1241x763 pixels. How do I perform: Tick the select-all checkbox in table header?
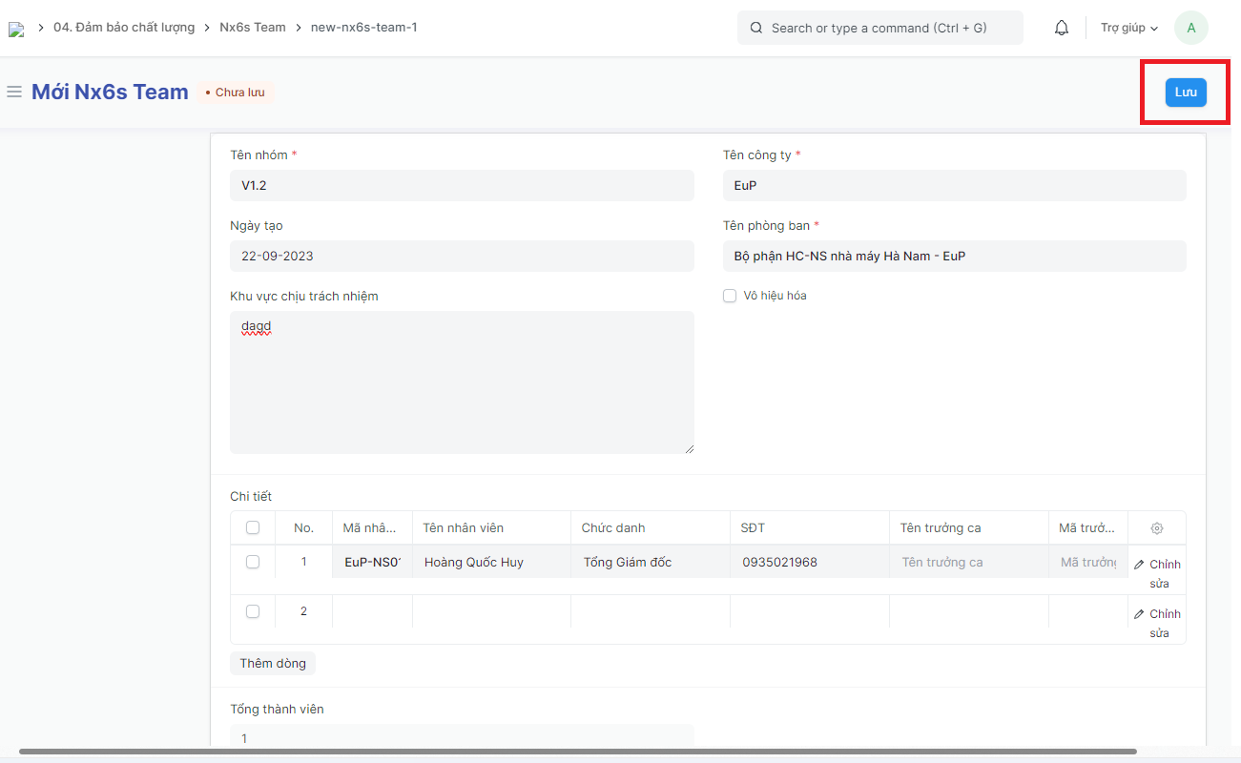coord(253,527)
